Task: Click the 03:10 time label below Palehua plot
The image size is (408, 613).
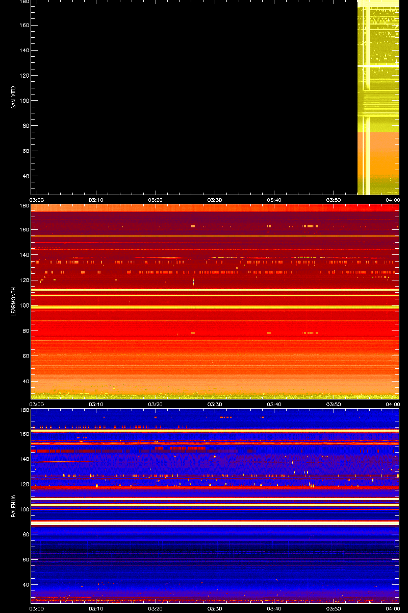Action: pyautogui.click(x=96, y=609)
